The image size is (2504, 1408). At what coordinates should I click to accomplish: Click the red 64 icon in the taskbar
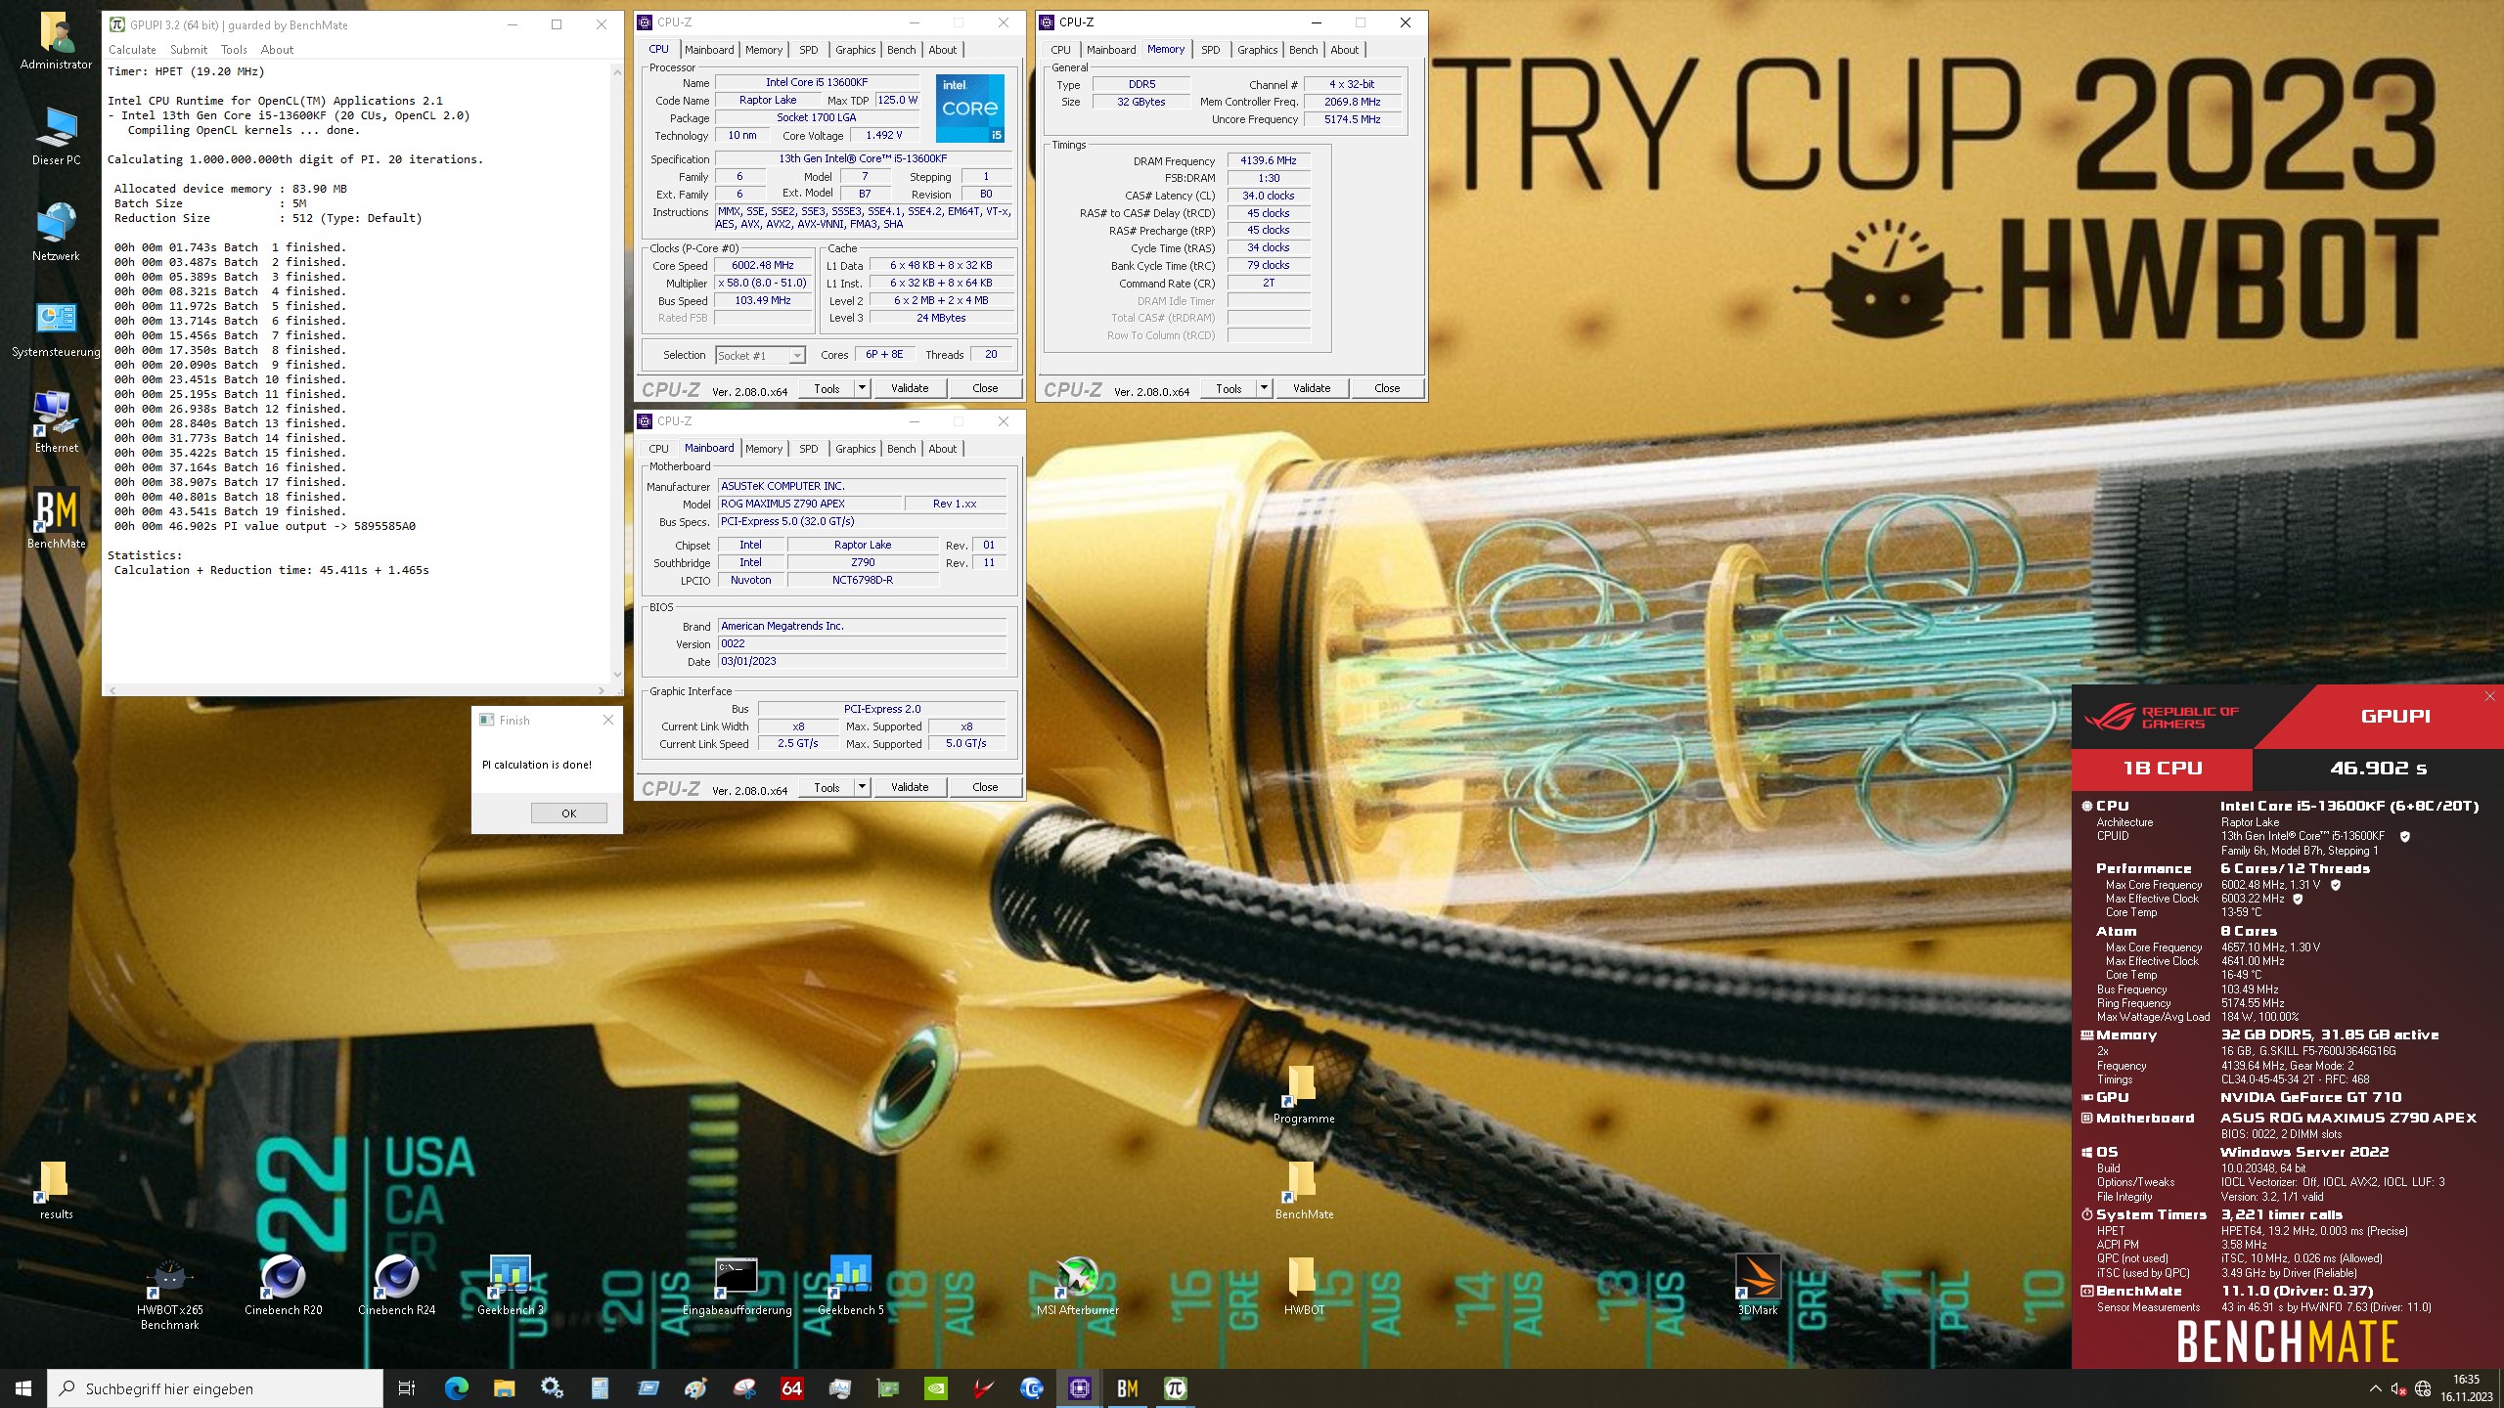(791, 1388)
